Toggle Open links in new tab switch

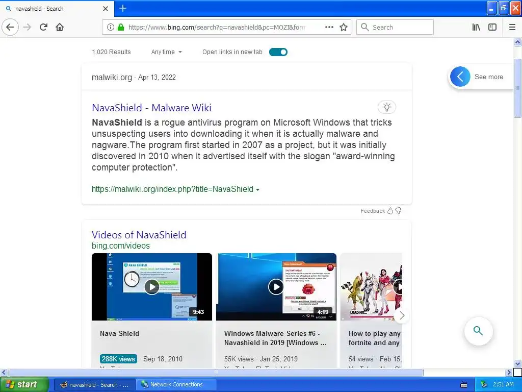point(278,52)
